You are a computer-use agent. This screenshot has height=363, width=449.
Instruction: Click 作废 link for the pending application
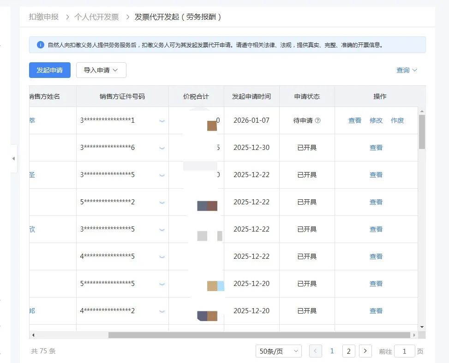397,120
